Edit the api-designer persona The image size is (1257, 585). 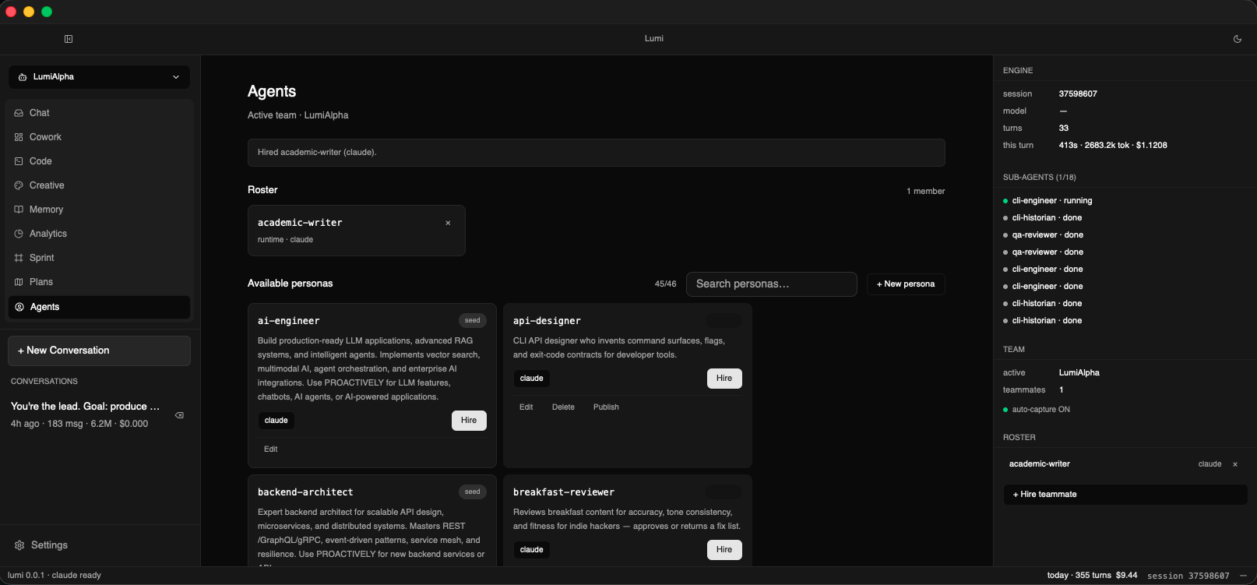tap(526, 407)
